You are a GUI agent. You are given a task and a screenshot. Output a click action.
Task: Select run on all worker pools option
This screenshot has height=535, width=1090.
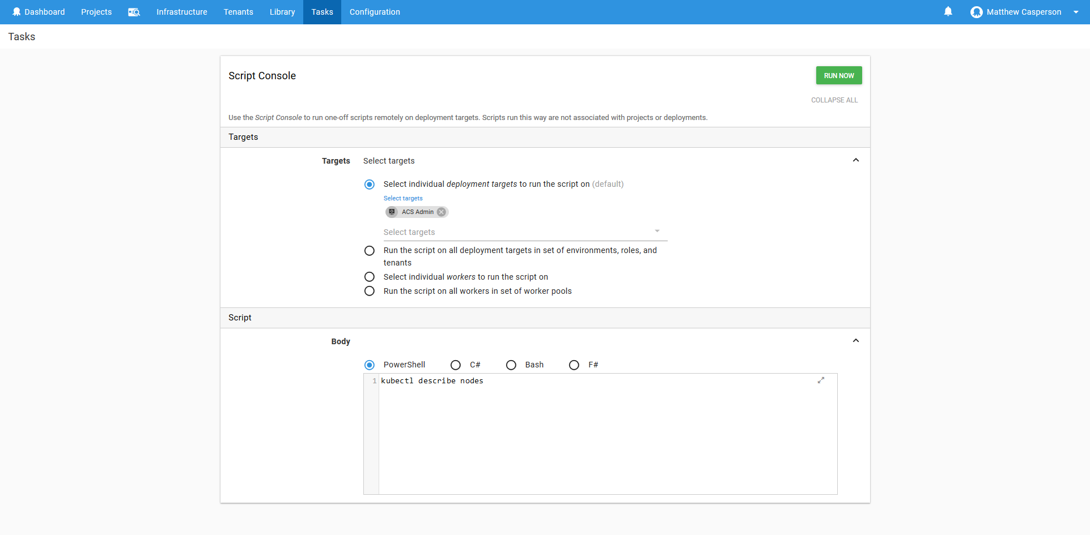[370, 291]
